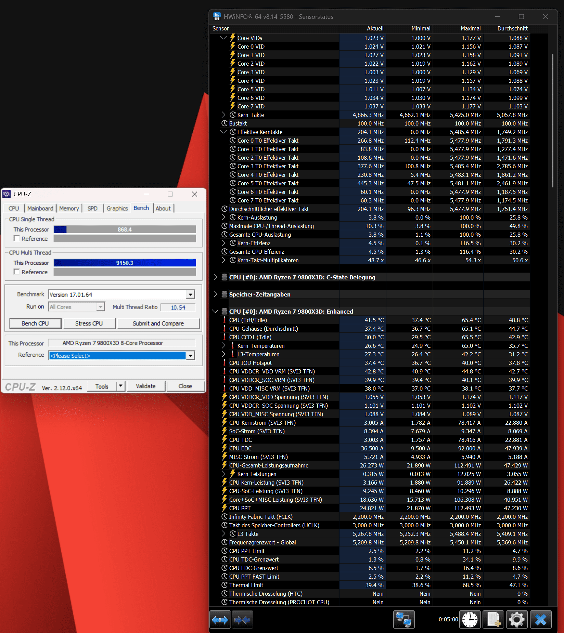Click the lightning icon beside SoC-Strom (SVI3 TFN)
Image resolution: width=564 pixels, height=633 pixels.
tap(225, 431)
